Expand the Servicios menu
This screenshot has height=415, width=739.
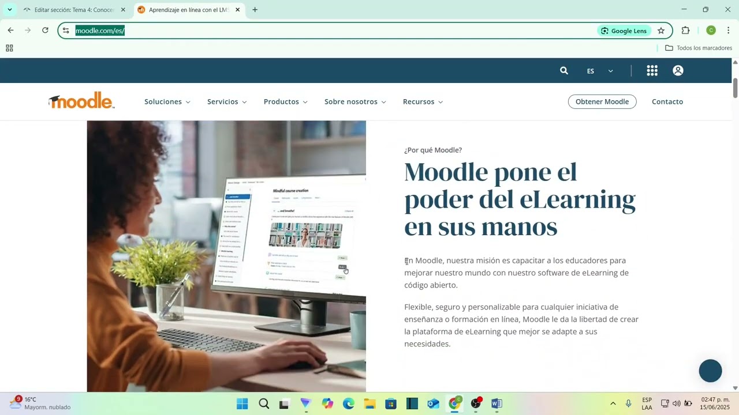pos(227,101)
